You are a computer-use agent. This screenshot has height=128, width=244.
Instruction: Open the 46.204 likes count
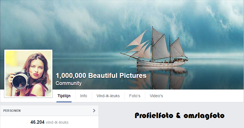pos(37,122)
